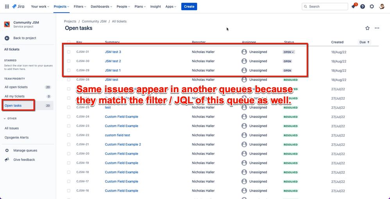This screenshot has width=390, height=199.
Task: Open the app switcher grid icon
Action: coord(7,7)
